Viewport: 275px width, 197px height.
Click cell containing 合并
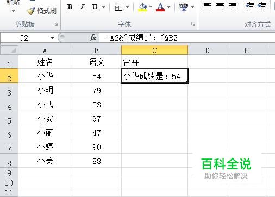point(154,62)
